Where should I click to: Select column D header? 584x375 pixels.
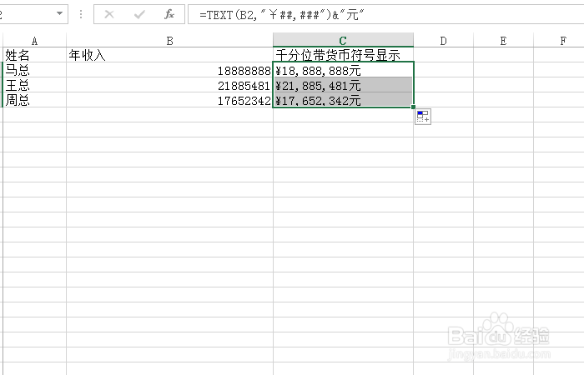pos(443,40)
